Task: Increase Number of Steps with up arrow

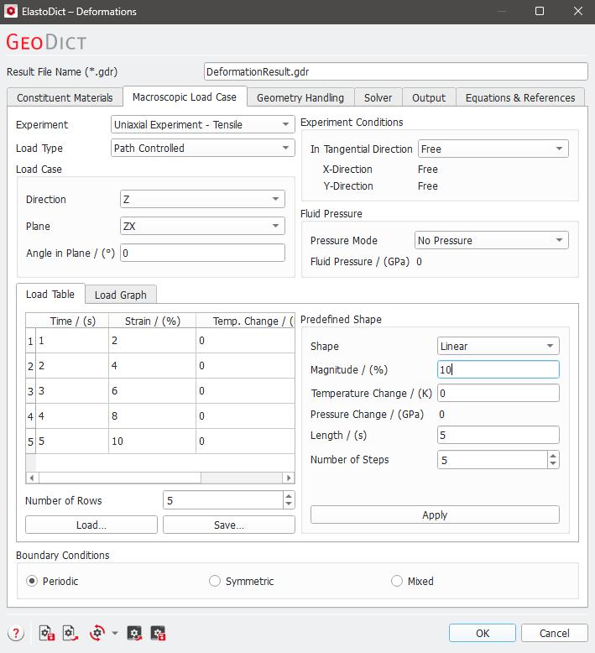Action: [553, 456]
